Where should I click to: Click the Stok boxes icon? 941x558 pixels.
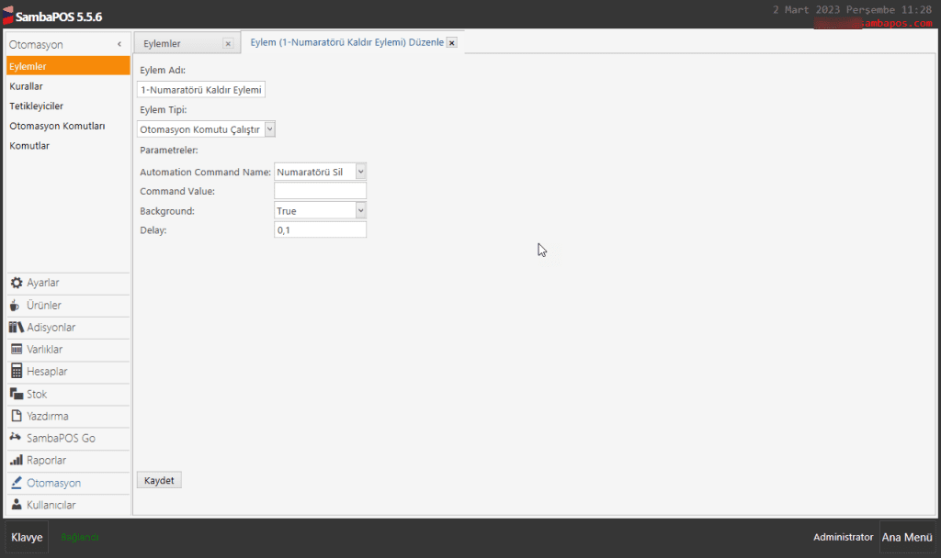click(x=16, y=394)
